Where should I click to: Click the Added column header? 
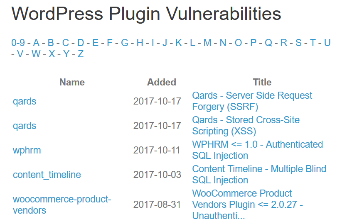[162, 82]
